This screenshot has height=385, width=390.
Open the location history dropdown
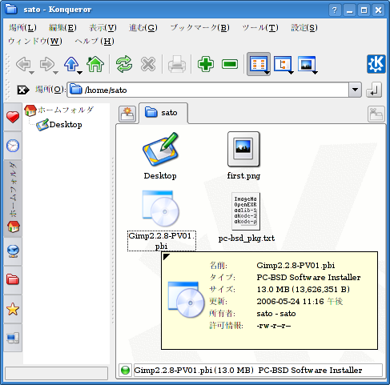pyautogui.click(x=355, y=90)
